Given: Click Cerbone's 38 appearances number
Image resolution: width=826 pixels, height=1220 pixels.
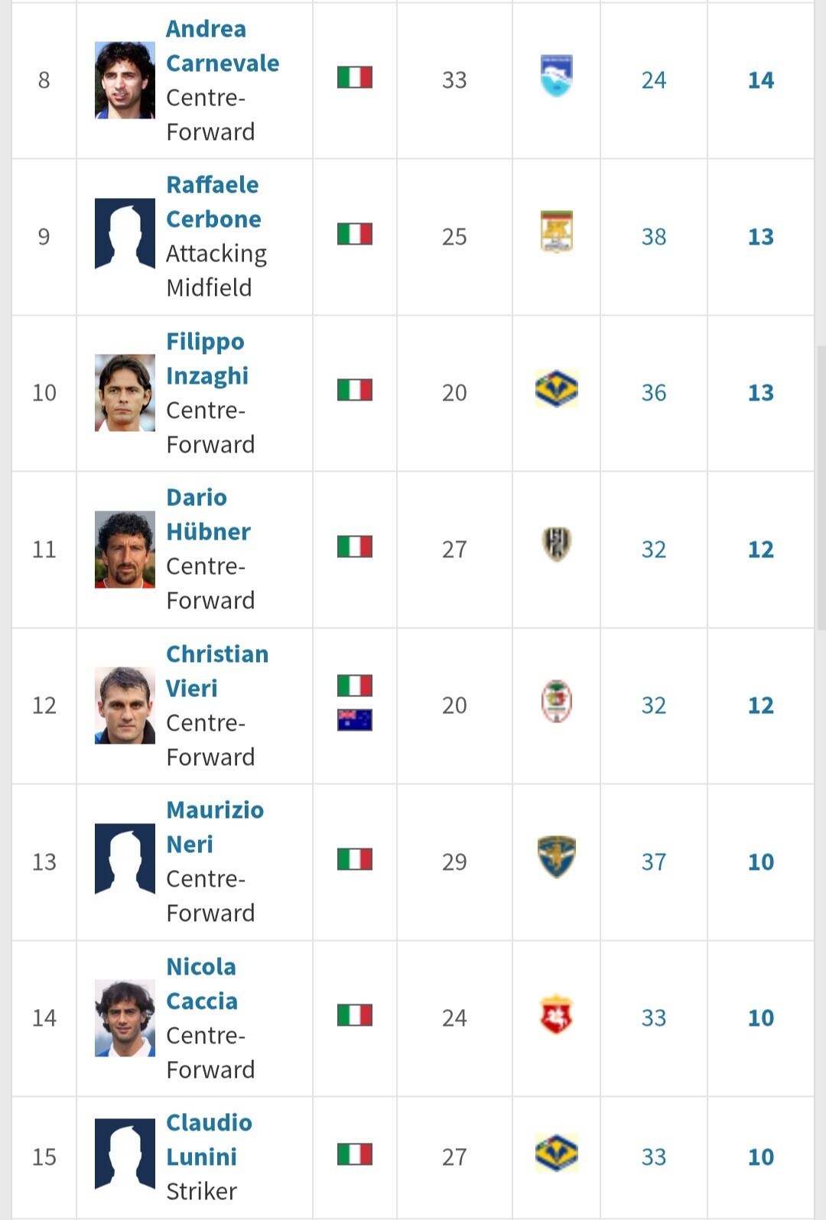Looking at the screenshot, I should [x=653, y=237].
